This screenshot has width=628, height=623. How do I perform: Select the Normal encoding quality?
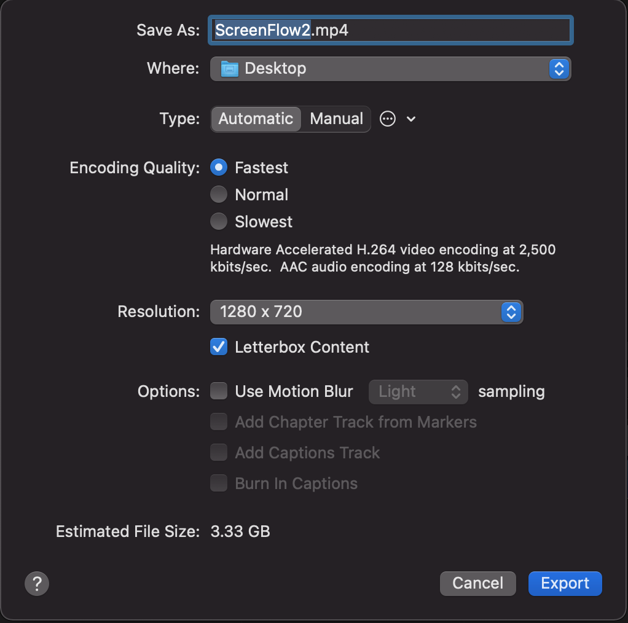219,195
